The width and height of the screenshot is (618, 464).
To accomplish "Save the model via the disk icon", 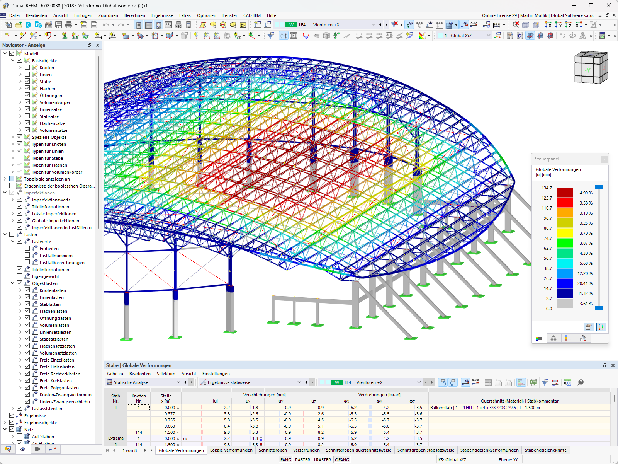I will click(x=59, y=24).
